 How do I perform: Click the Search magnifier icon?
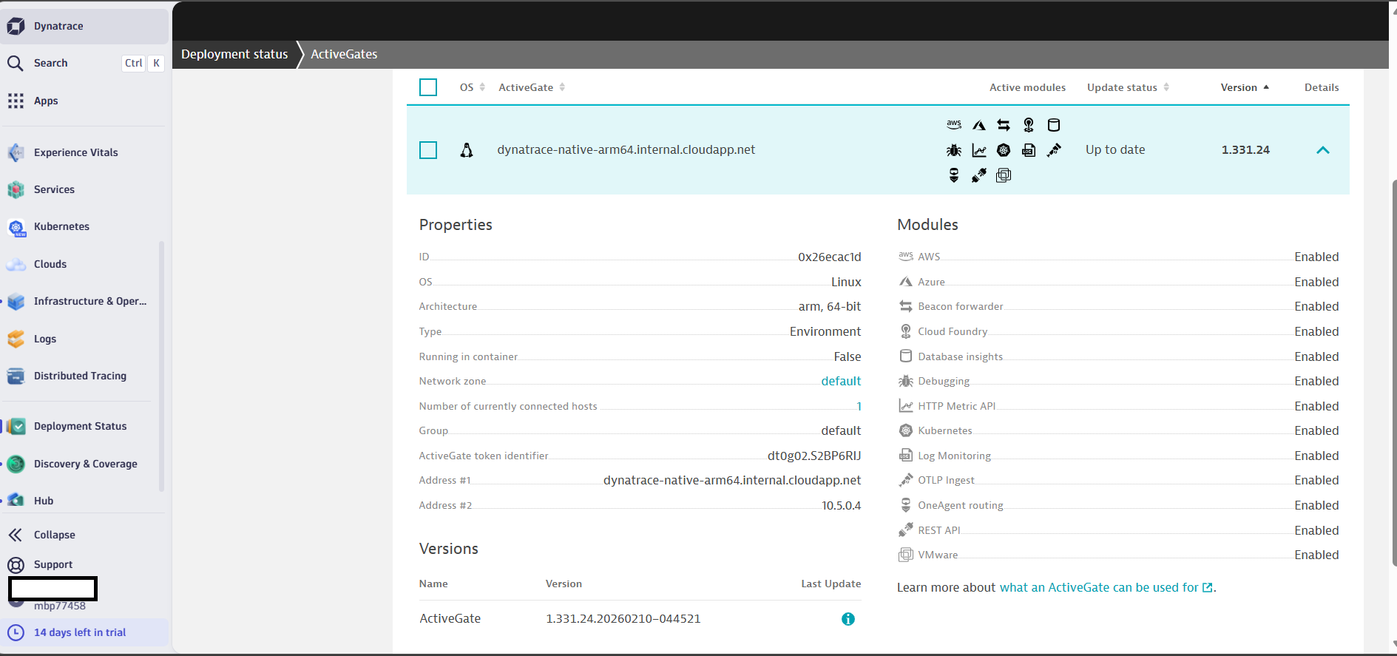(16, 63)
